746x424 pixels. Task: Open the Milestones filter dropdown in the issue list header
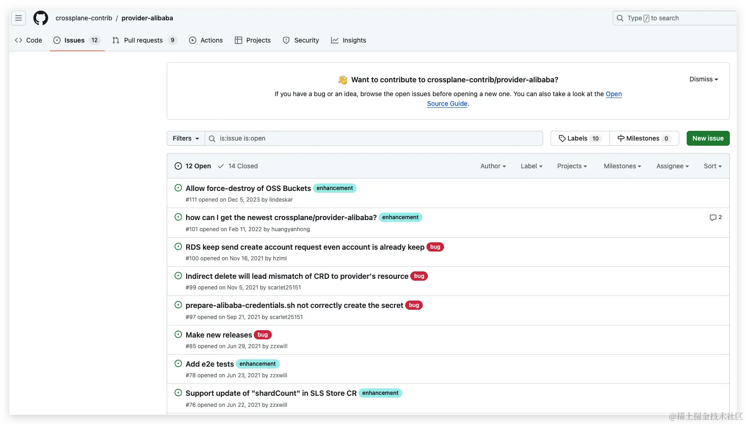pos(622,166)
